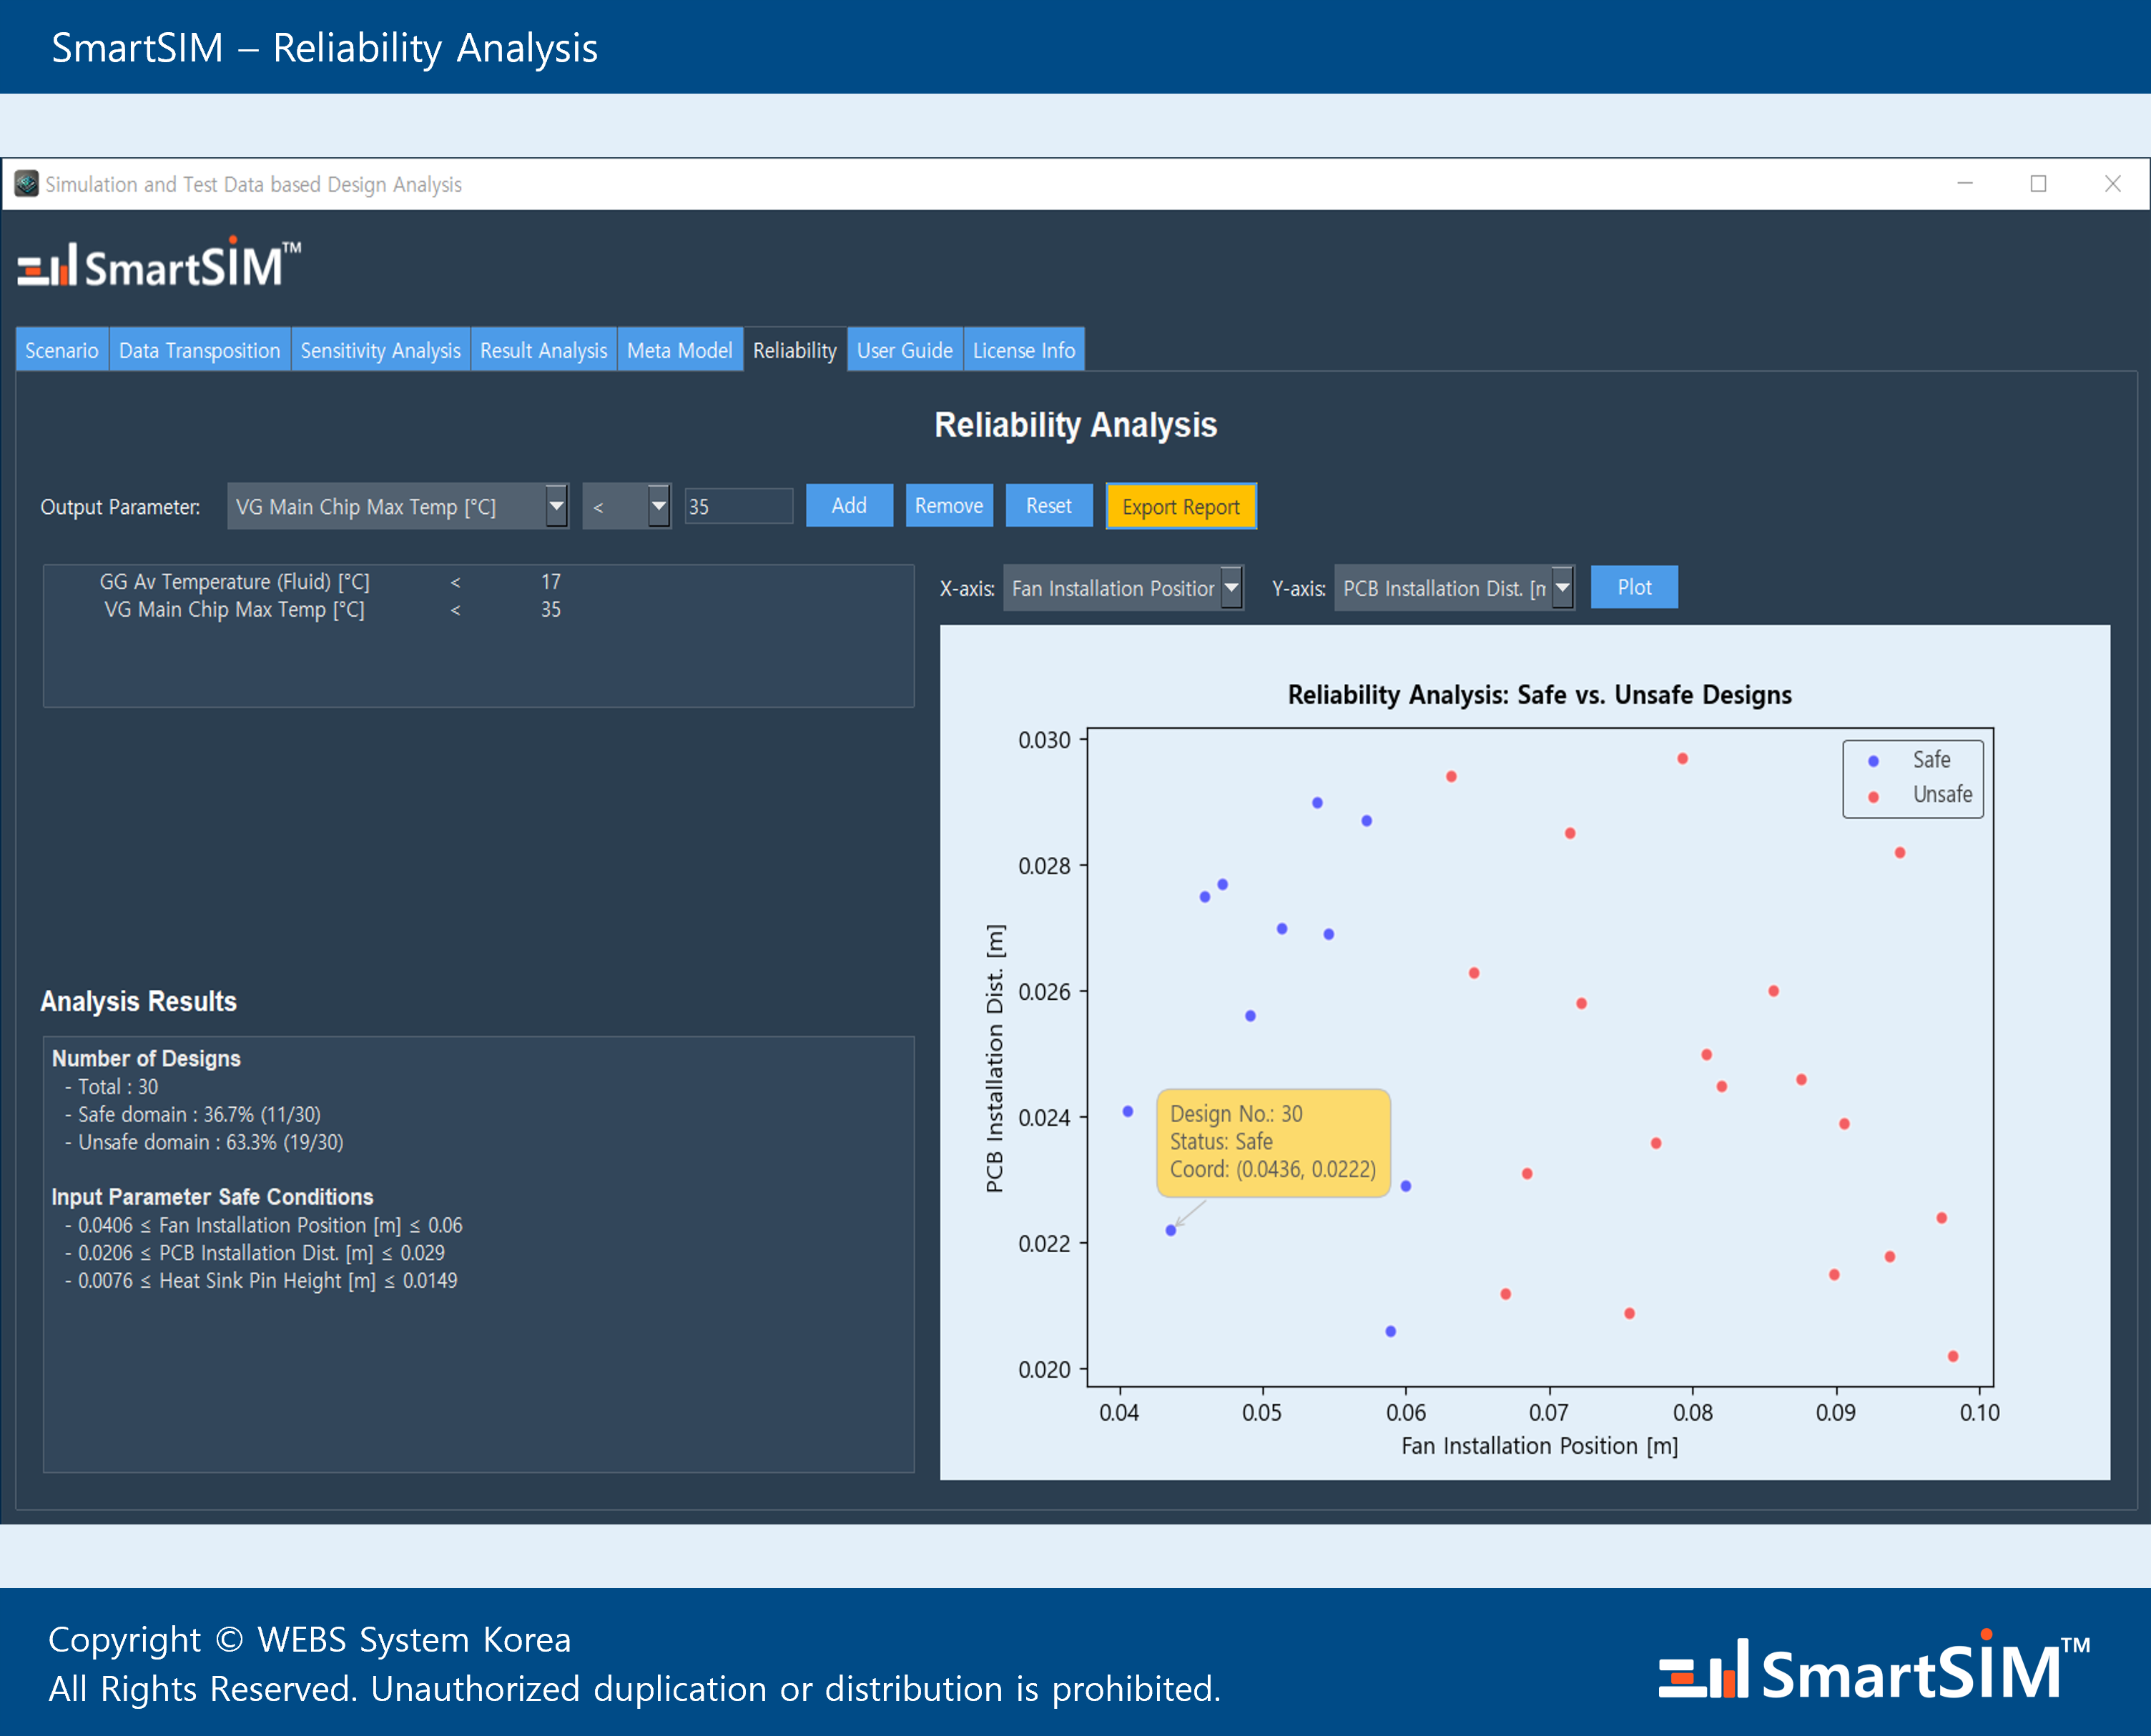The image size is (2151, 1736).
Task: Click the Add condition button
Action: 848,506
